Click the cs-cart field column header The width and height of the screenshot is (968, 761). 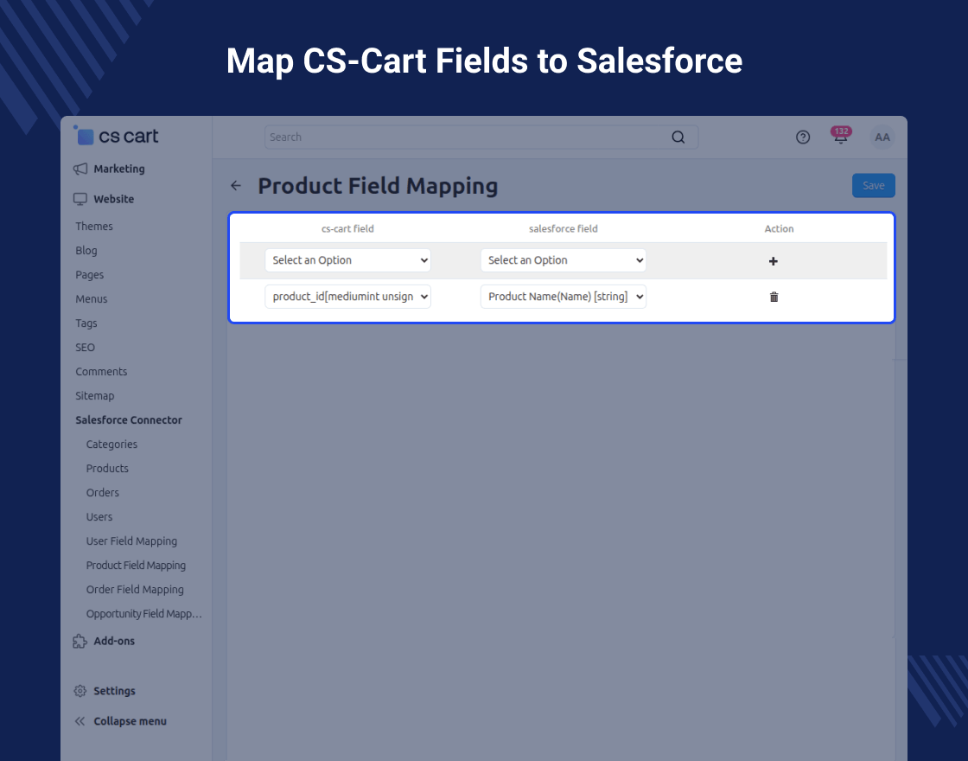click(347, 228)
